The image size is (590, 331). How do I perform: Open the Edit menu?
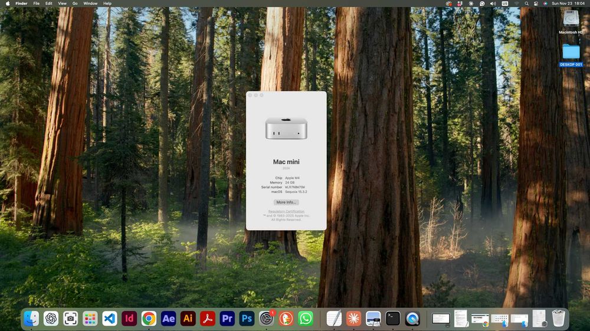49,4
